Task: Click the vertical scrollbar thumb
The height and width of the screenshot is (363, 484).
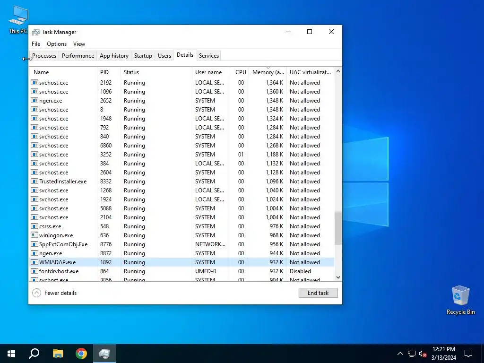Action: [x=338, y=228]
